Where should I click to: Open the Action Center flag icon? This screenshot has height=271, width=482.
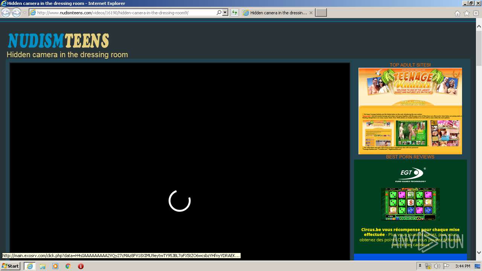[445, 266]
